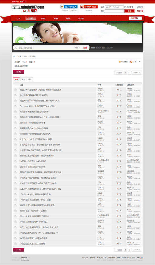
Task: Click the 科技 breadcrumb link
Action: click(25, 56)
